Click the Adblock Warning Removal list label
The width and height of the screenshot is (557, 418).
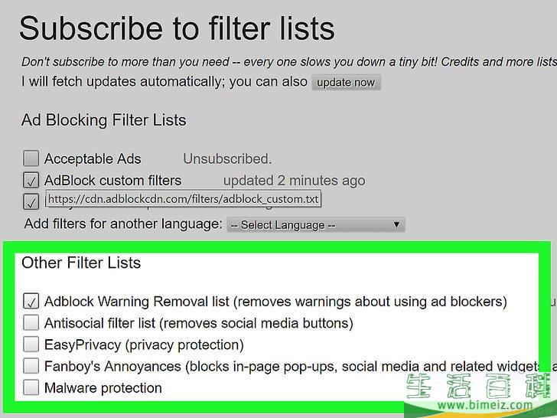[275, 302]
